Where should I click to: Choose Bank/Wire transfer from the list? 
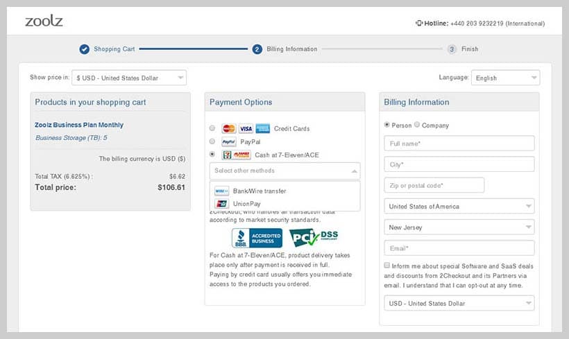tap(285, 191)
